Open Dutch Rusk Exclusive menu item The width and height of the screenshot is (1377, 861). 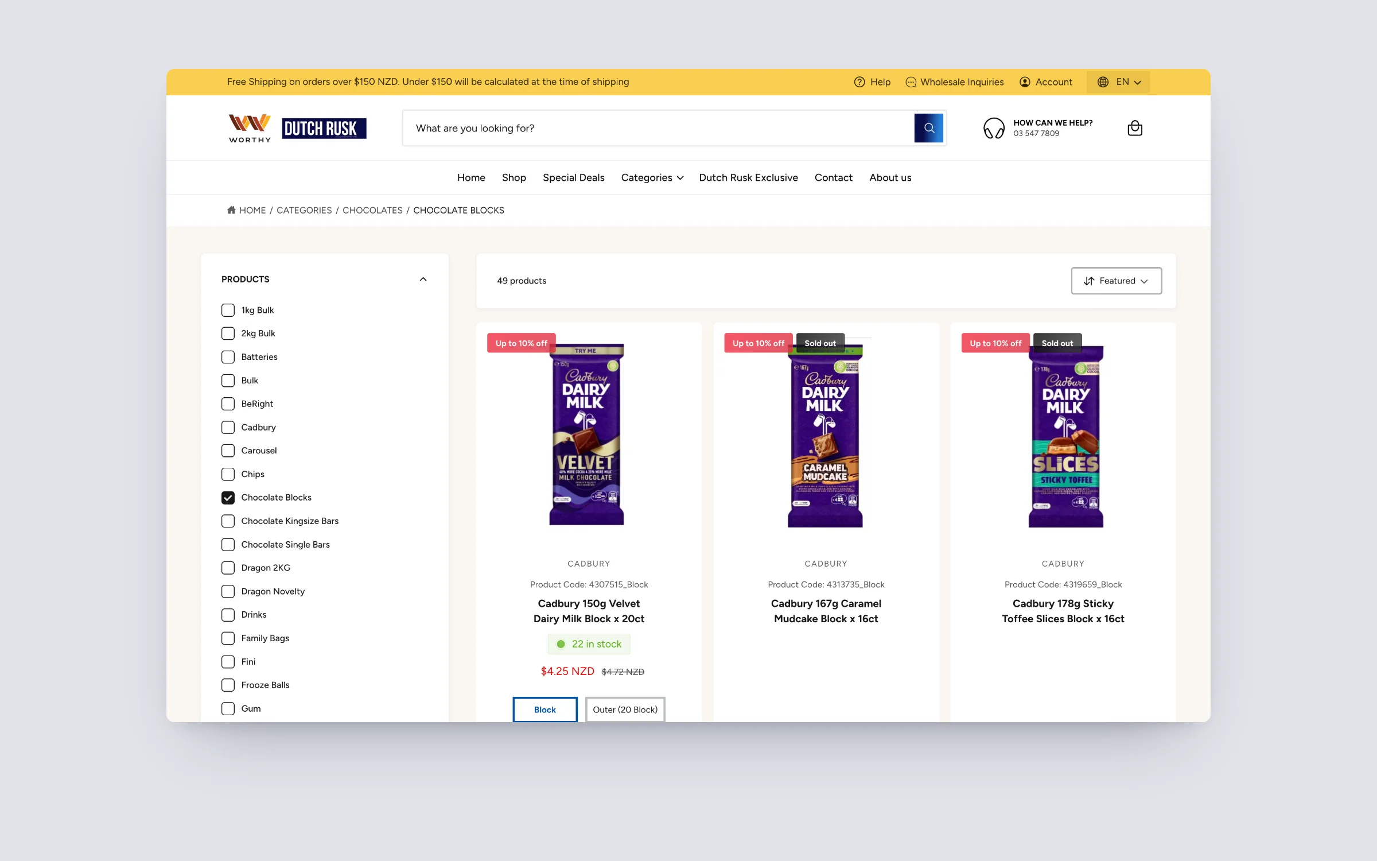click(748, 177)
